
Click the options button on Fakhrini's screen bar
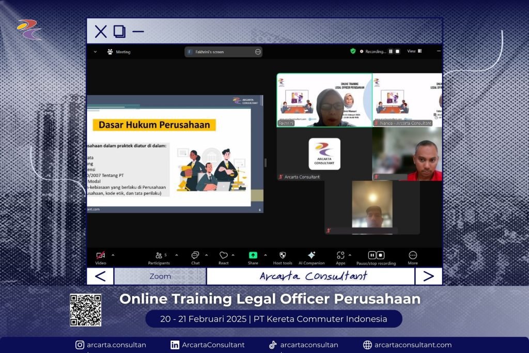258,52
